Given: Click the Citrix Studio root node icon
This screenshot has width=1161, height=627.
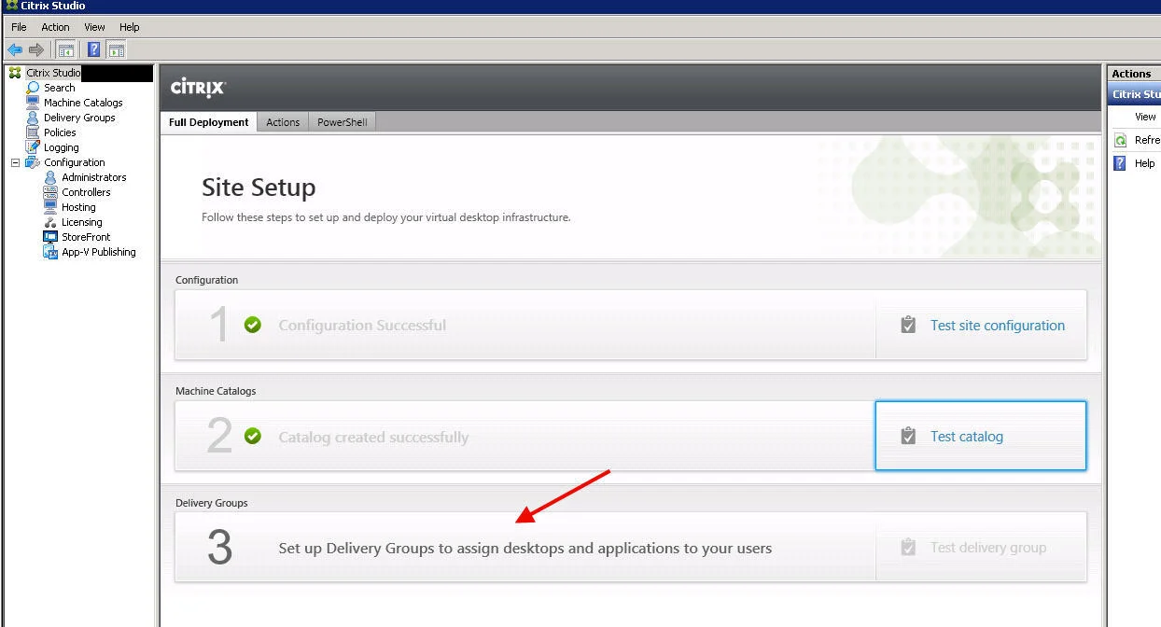Looking at the screenshot, I should click(x=15, y=73).
